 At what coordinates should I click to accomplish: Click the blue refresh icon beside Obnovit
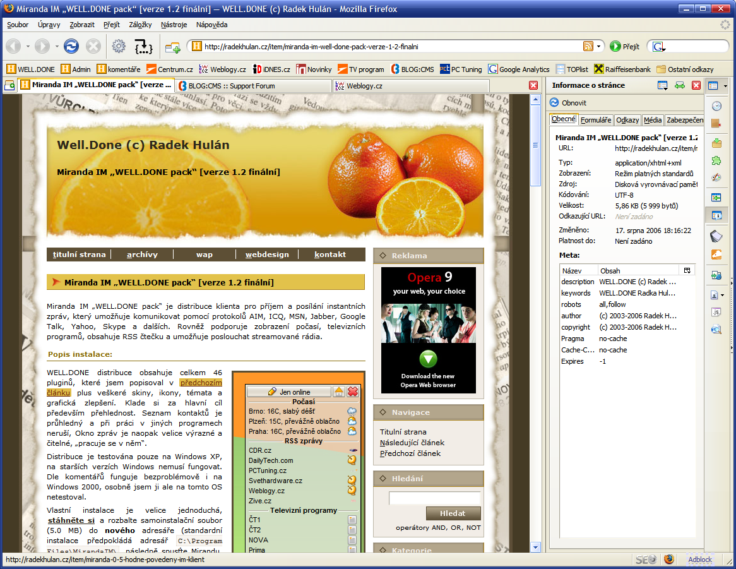554,102
